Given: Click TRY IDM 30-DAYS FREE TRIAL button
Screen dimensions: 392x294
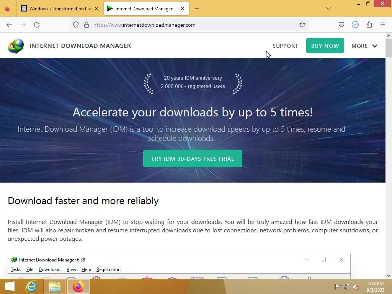Looking at the screenshot, I should (193, 159).
